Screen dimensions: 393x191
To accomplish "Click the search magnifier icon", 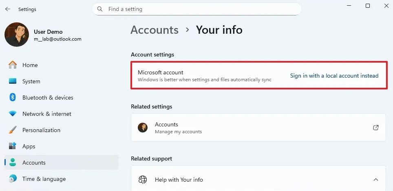I will click(x=100, y=9).
